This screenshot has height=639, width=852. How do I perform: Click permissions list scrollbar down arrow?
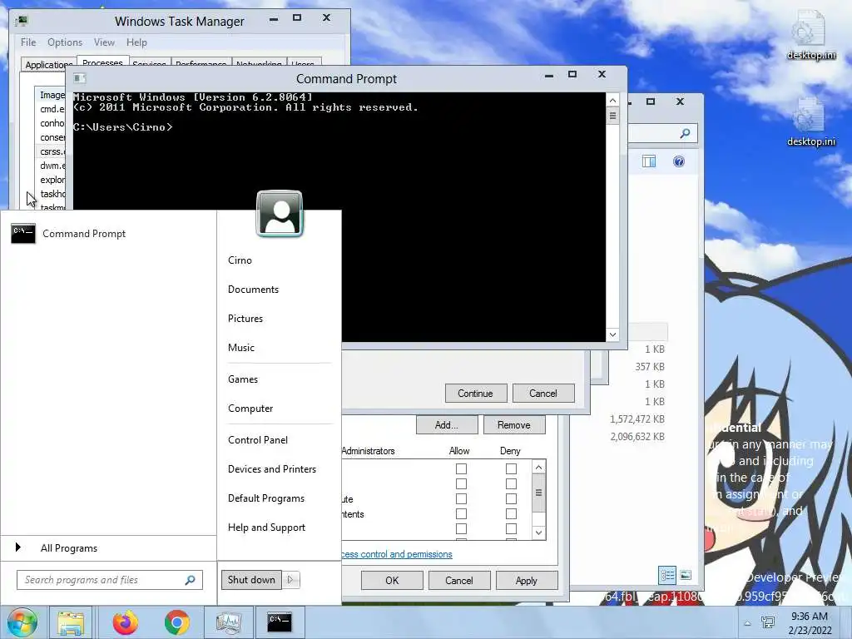click(x=538, y=532)
